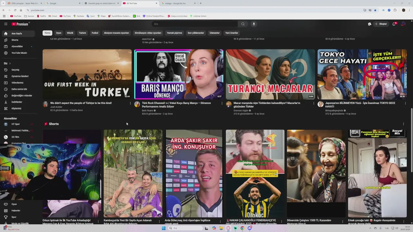Open the Windows Start menu

click(x=164, y=228)
